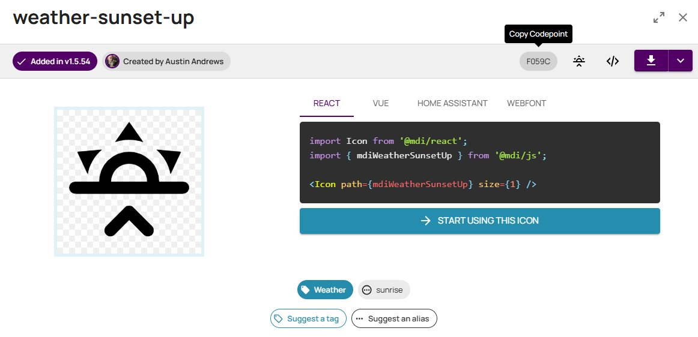Open Austin Andrews avatar image

(x=112, y=61)
